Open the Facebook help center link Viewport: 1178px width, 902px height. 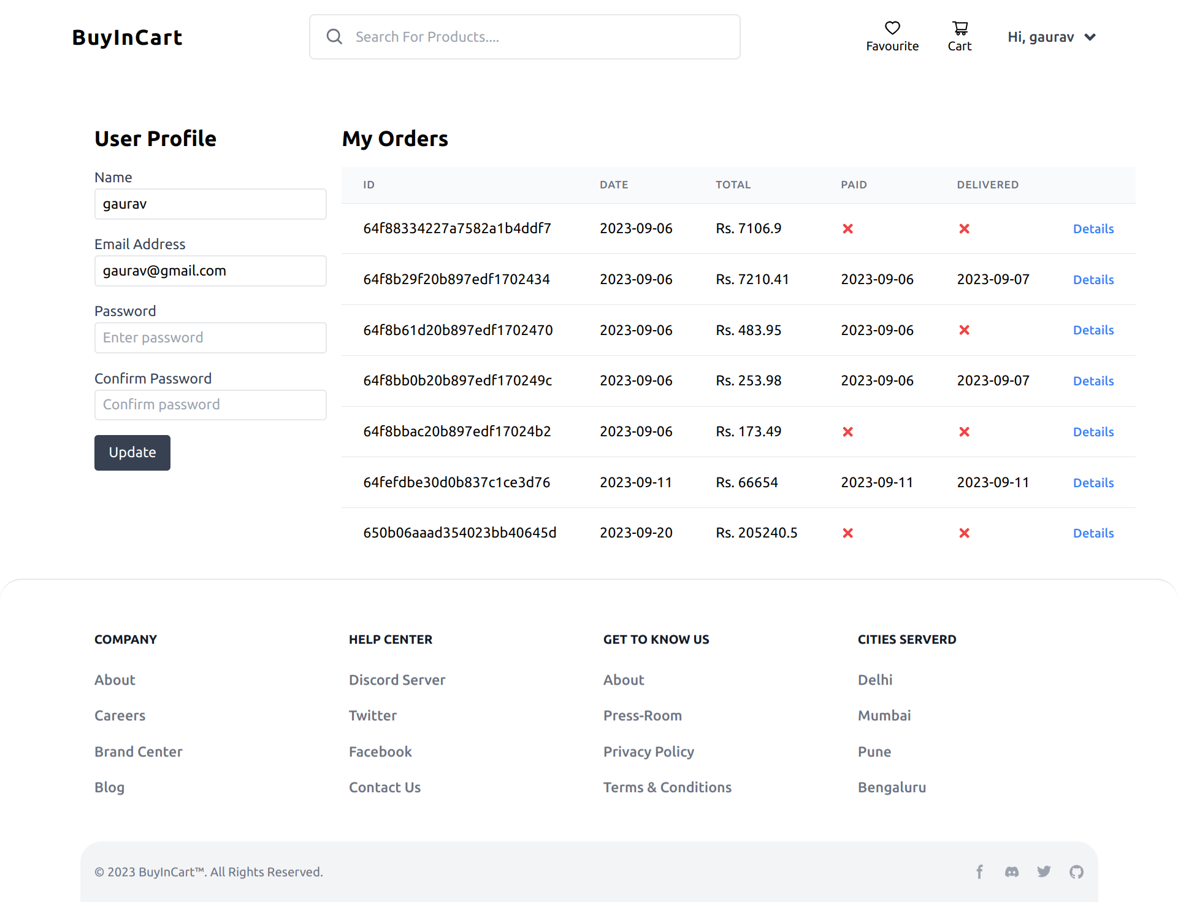pos(380,752)
